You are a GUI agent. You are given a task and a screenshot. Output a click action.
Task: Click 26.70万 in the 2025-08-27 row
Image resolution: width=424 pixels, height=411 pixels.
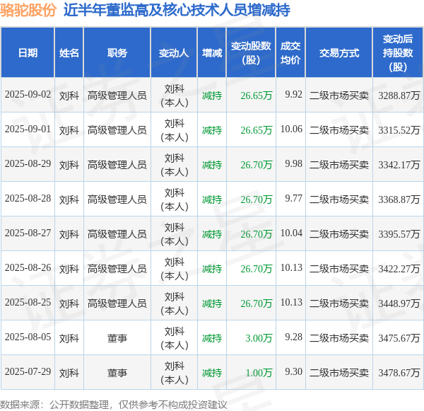[257, 234]
